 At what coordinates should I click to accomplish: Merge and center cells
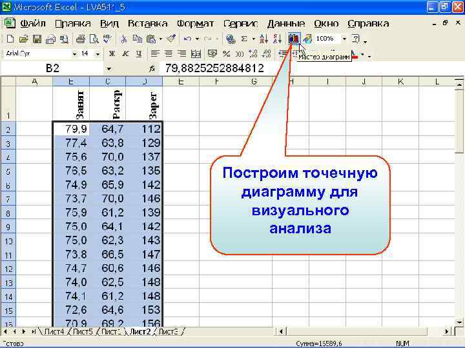point(196,53)
